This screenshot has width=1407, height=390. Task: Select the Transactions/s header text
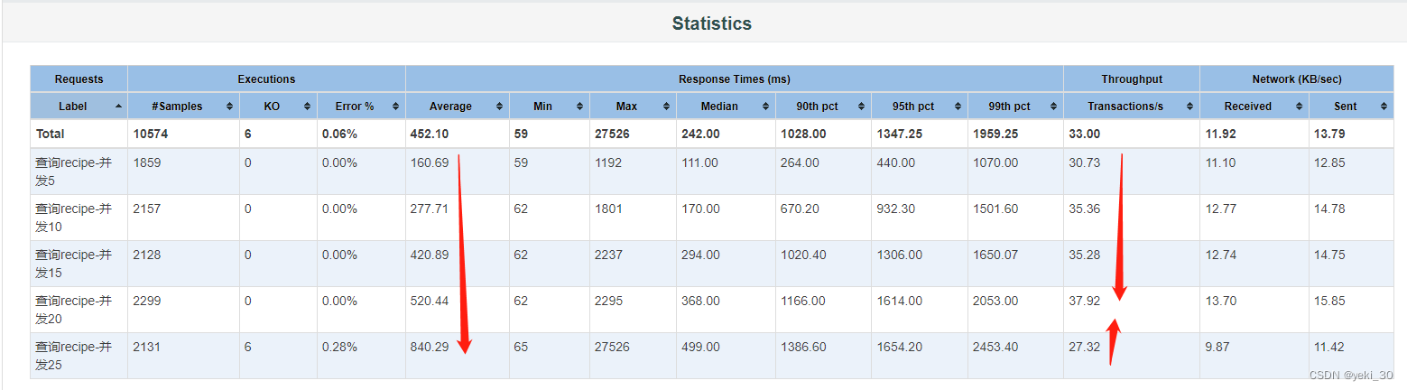coord(1125,107)
